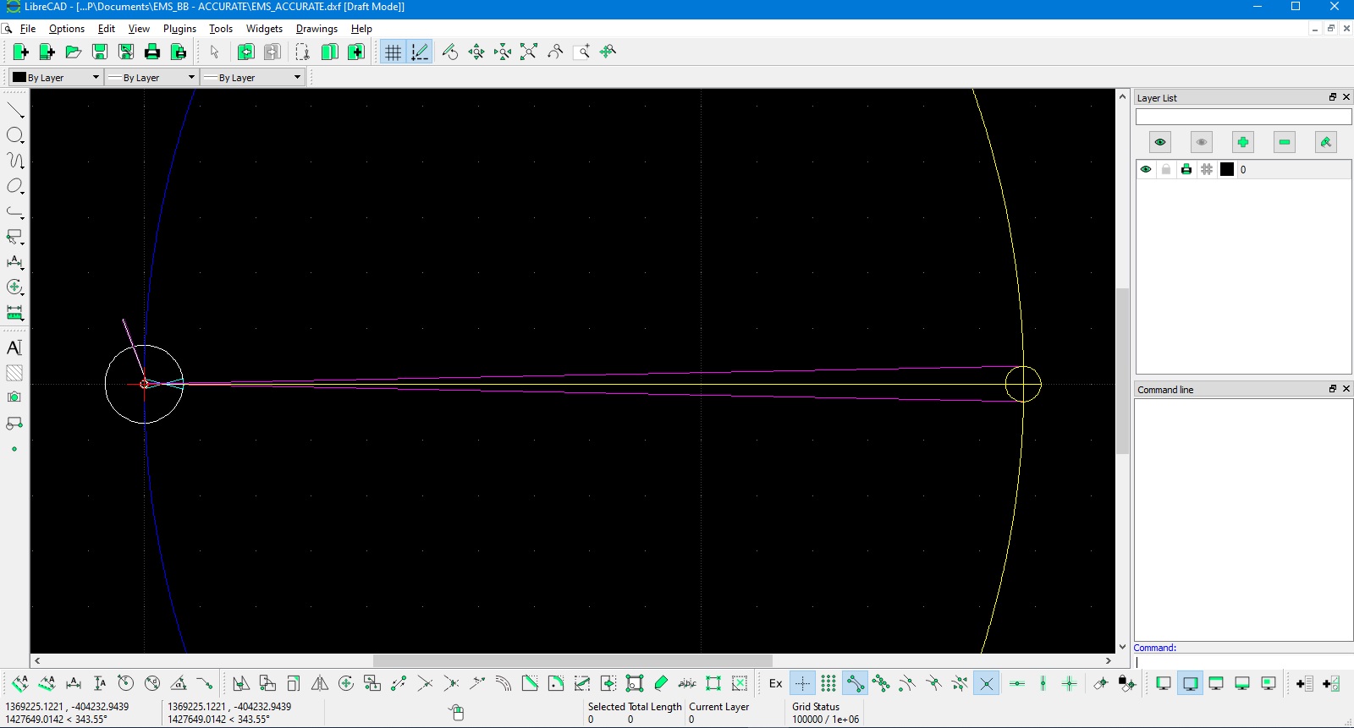Choose the Radial dimension tool
Viewport: 1354px width, 728px height.
coord(126,683)
